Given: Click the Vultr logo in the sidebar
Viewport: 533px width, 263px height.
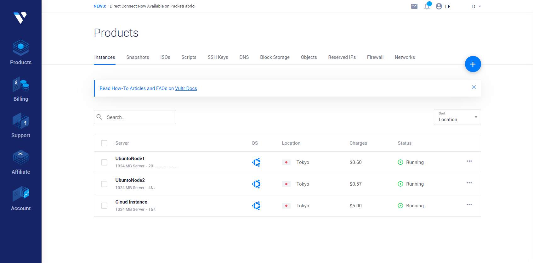Looking at the screenshot, I should click(20, 18).
